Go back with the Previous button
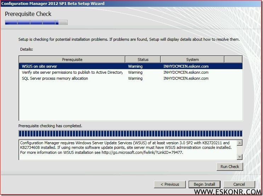The height and width of the screenshot is (196, 263). tap(170, 184)
